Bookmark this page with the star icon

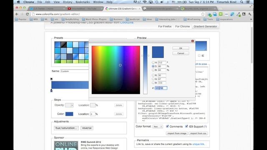tap(203, 14)
